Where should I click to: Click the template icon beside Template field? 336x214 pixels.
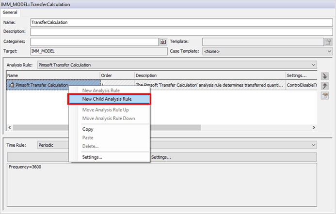[x=328, y=42]
